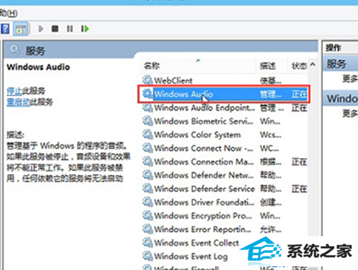This screenshot has height=270, width=358.
Task: Select Windows Biometric Service name
Action: [x=204, y=121]
